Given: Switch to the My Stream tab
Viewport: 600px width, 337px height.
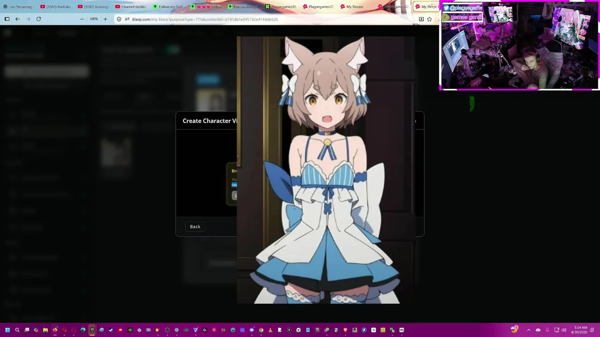Looking at the screenshot, I should coord(355,7).
